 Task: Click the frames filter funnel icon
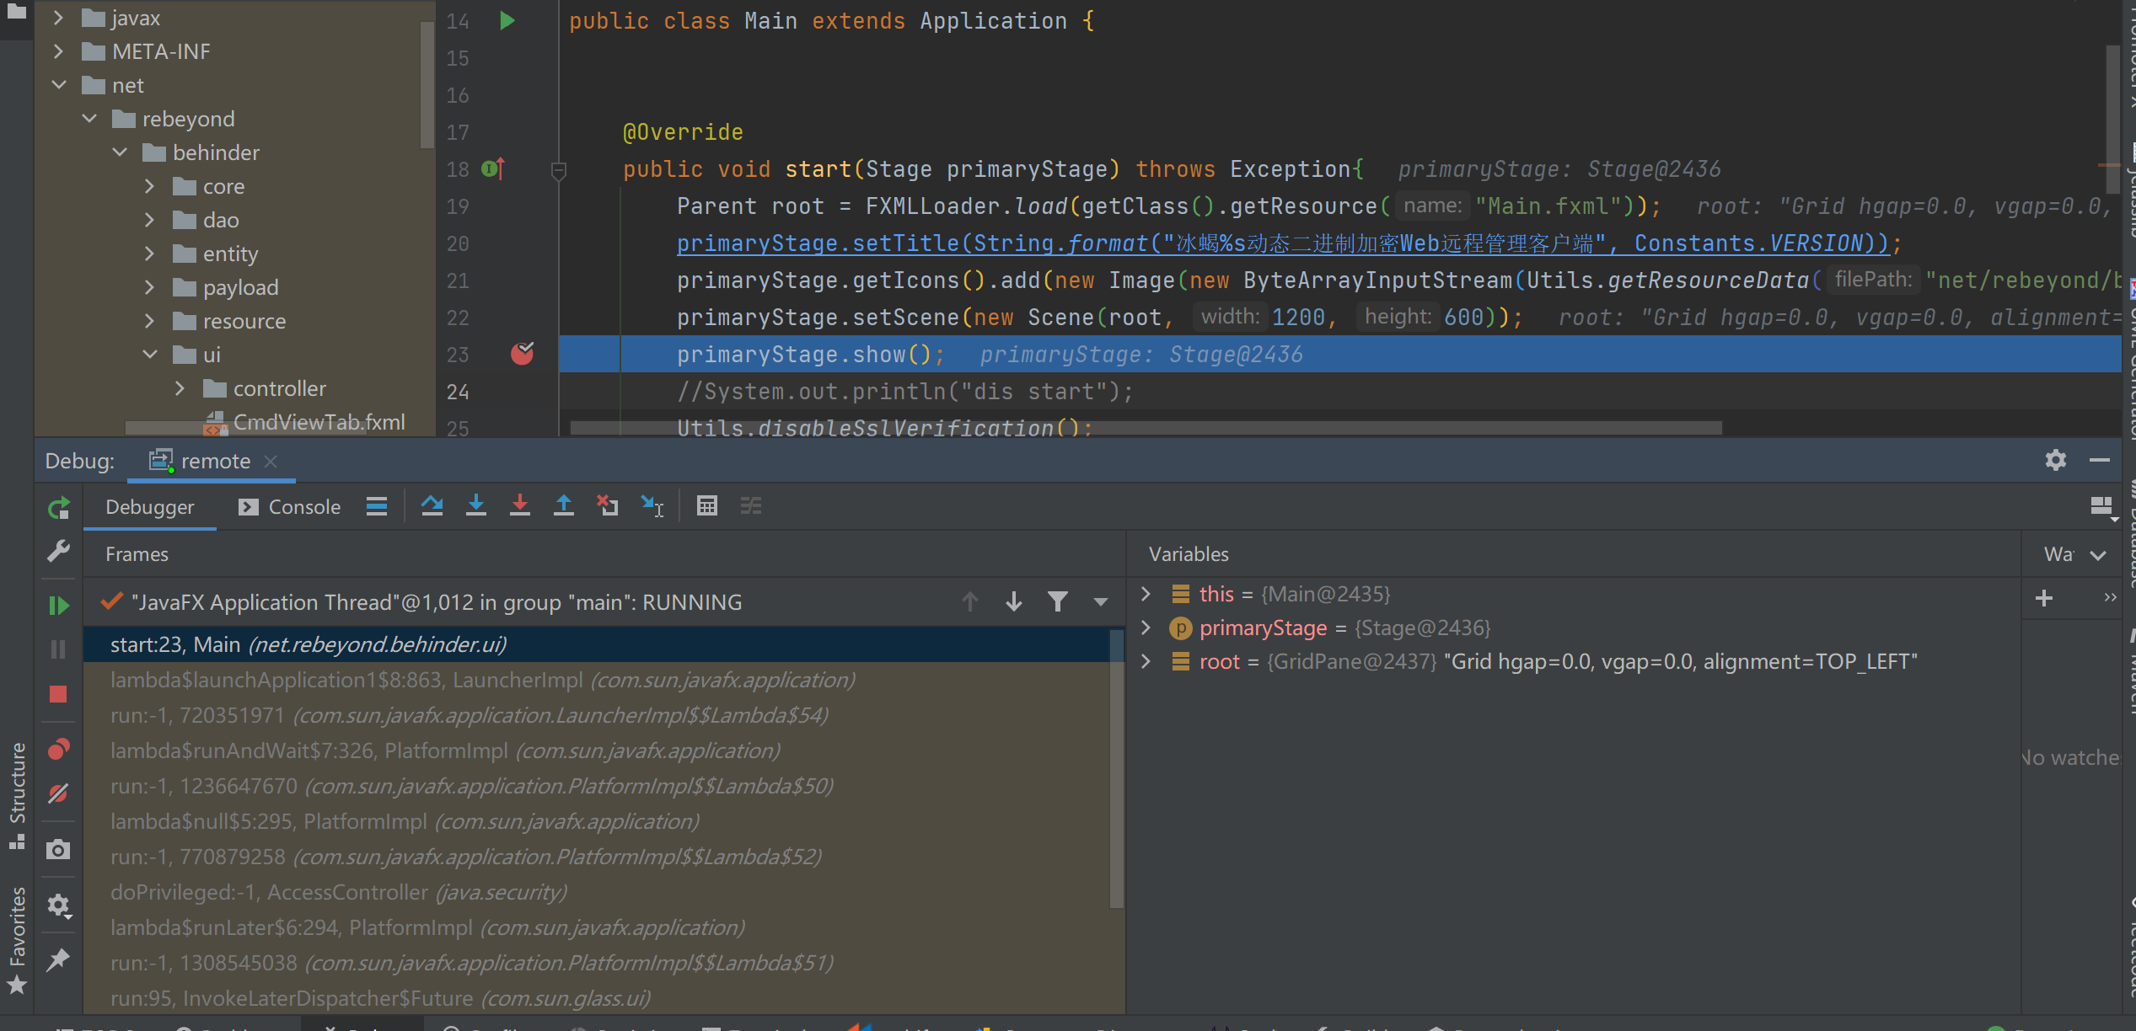point(1058,602)
